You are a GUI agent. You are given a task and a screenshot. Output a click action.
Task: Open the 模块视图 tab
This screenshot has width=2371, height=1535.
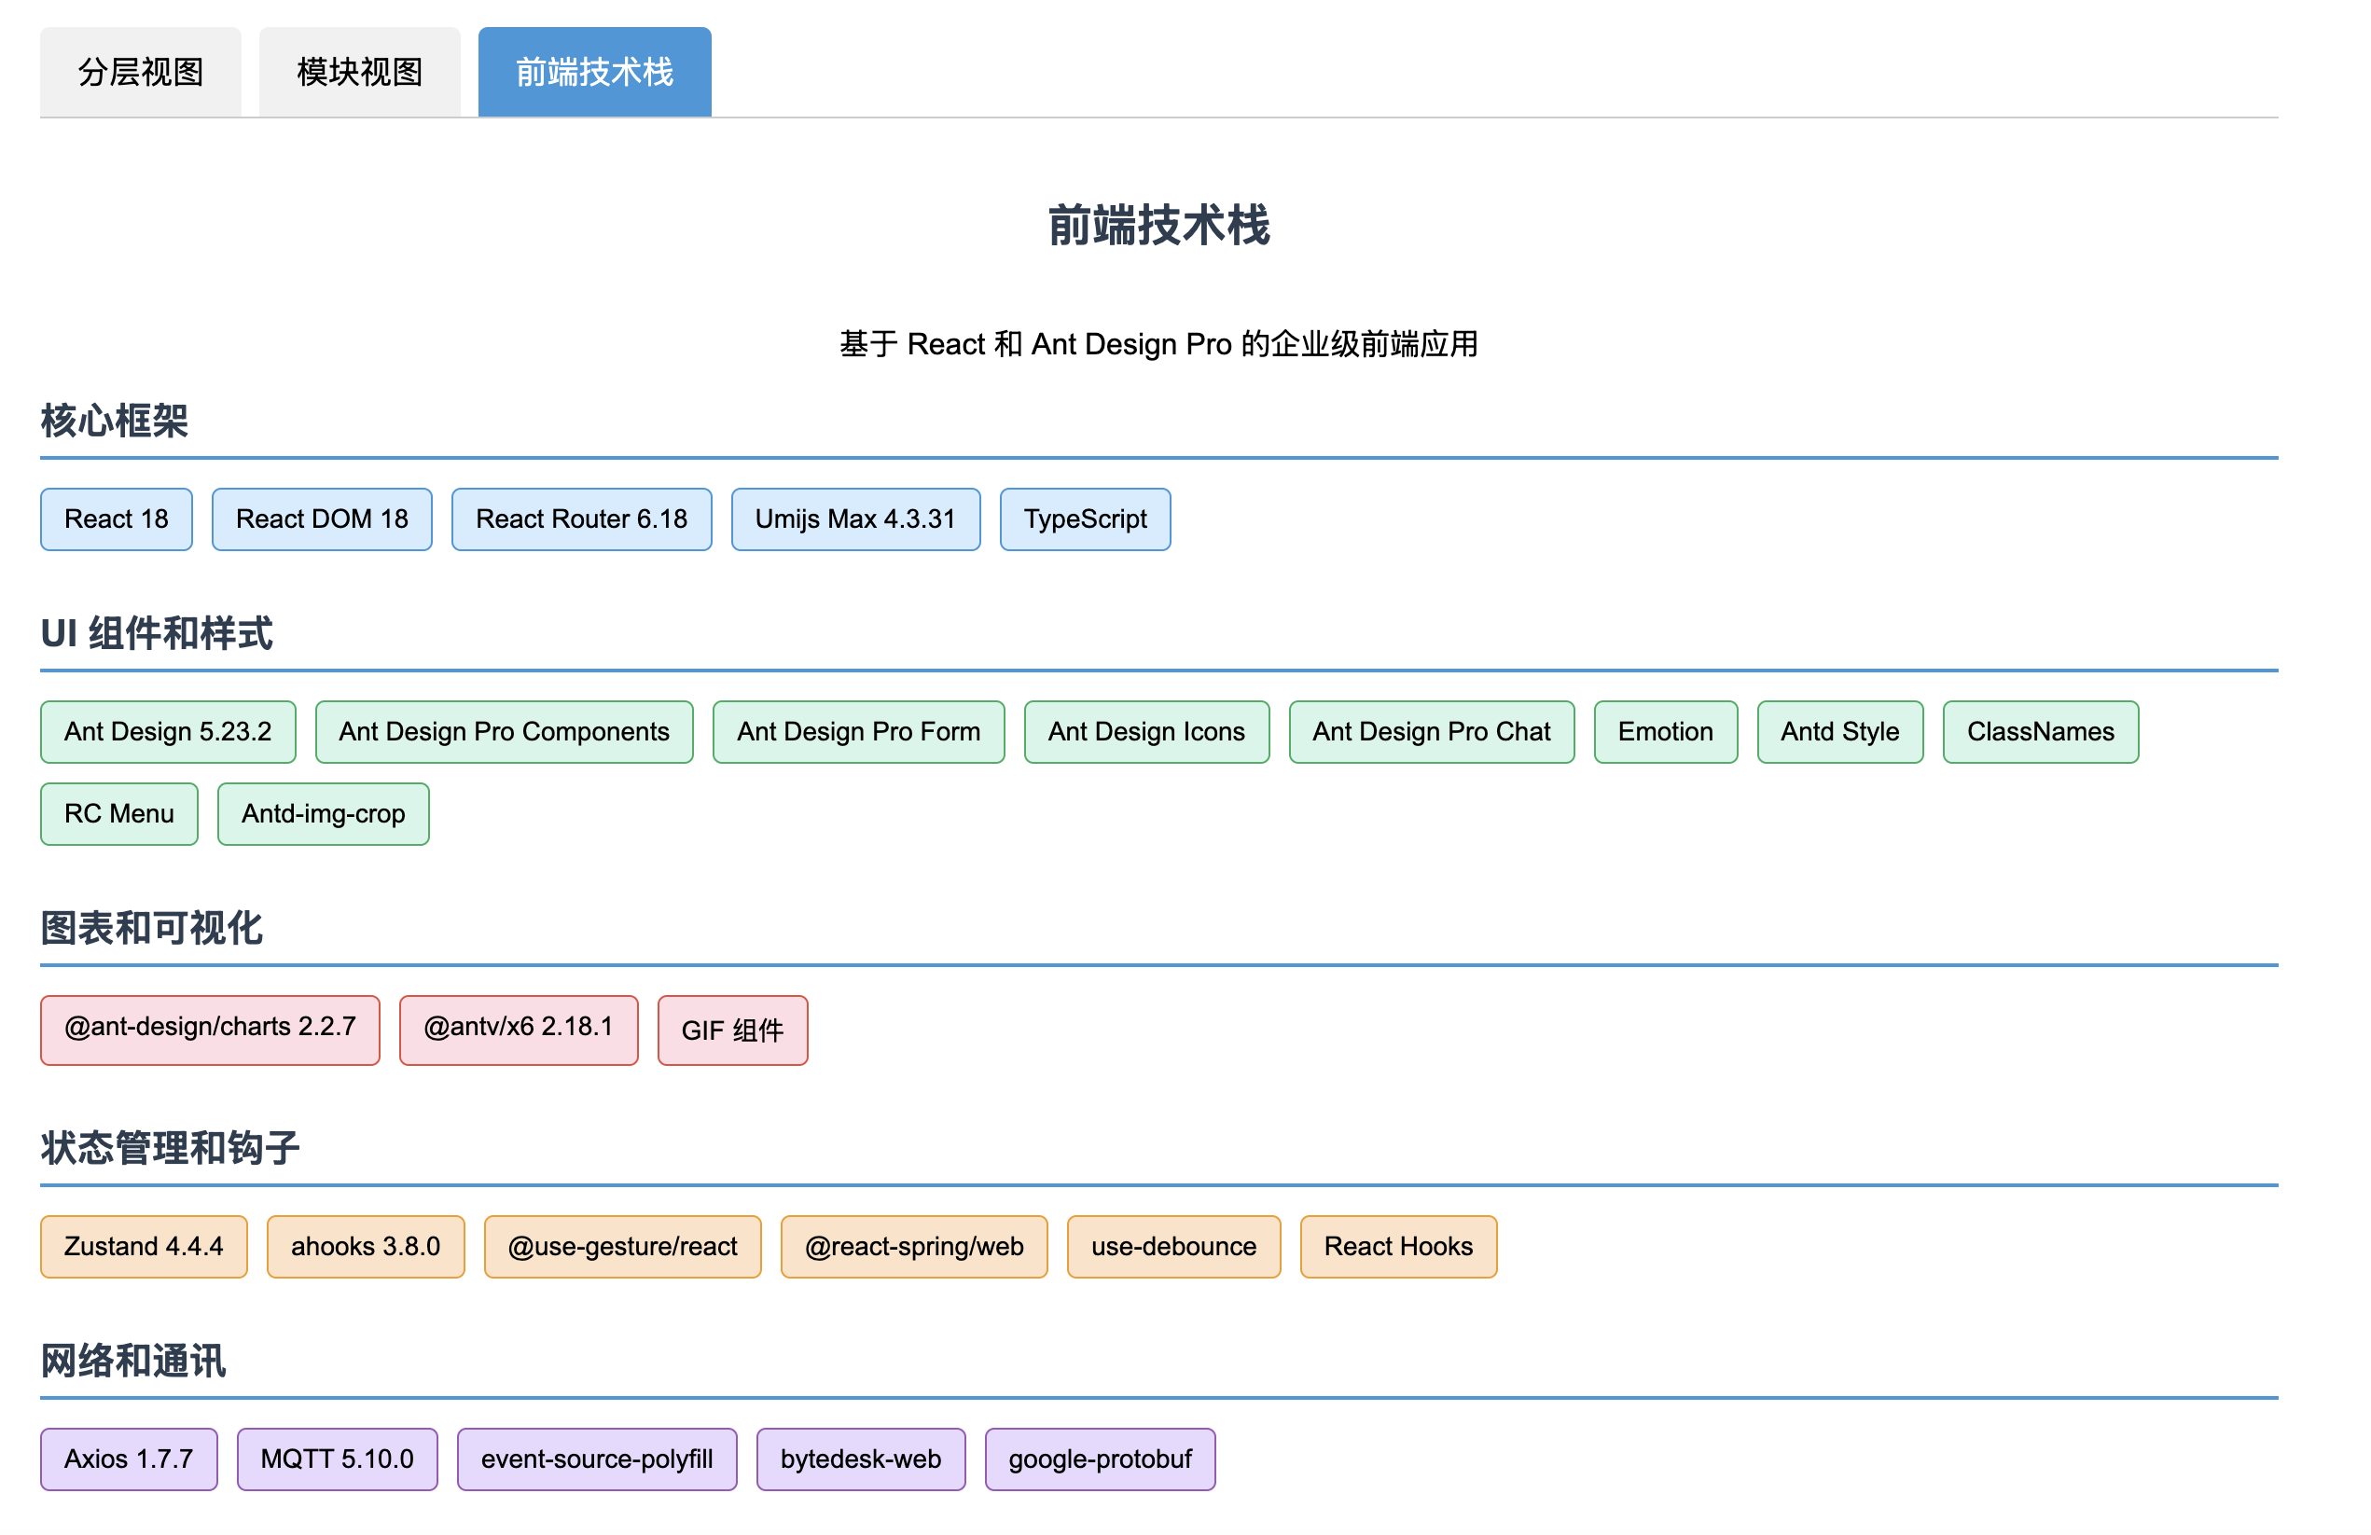360,72
